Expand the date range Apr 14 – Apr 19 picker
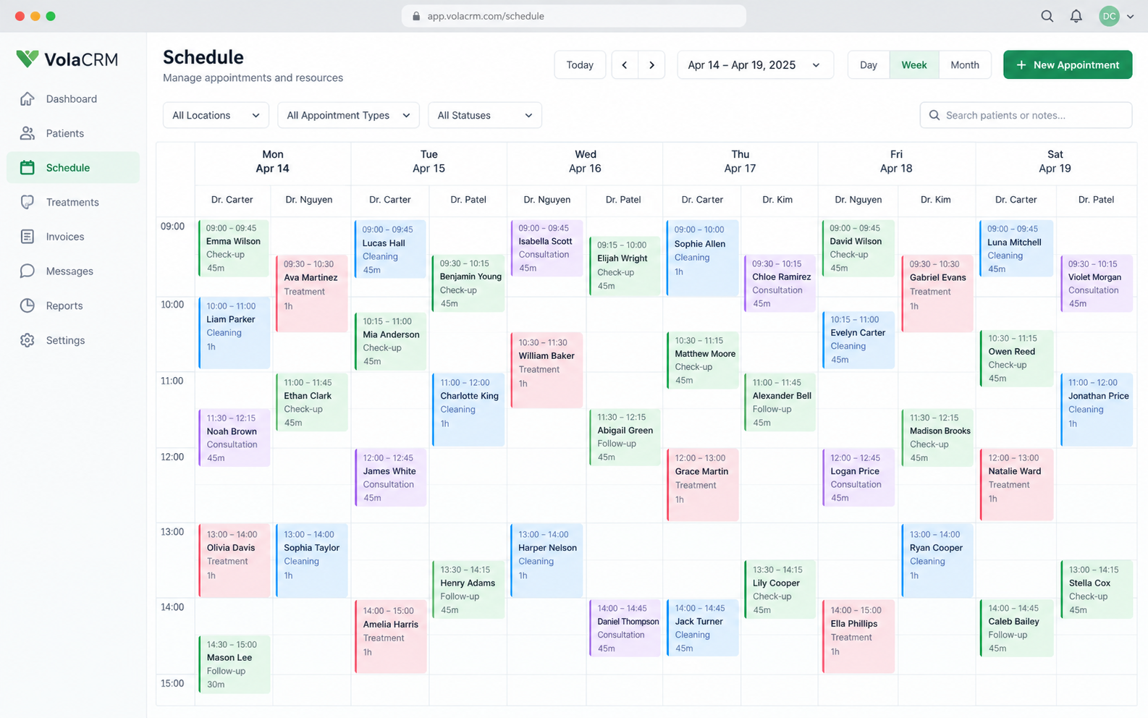This screenshot has width=1148, height=718. 755,65
